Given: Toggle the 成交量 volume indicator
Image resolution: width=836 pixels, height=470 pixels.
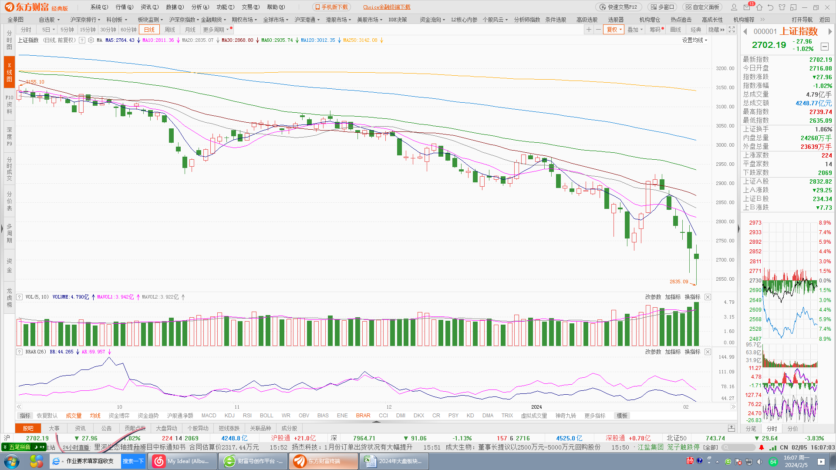Looking at the screenshot, I should [74, 416].
